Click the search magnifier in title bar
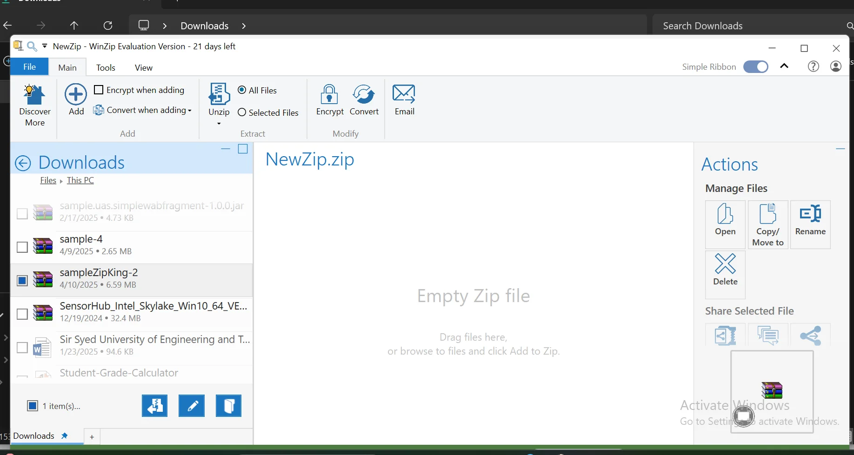The width and height of the screenshot is (854, 455). 32,46
